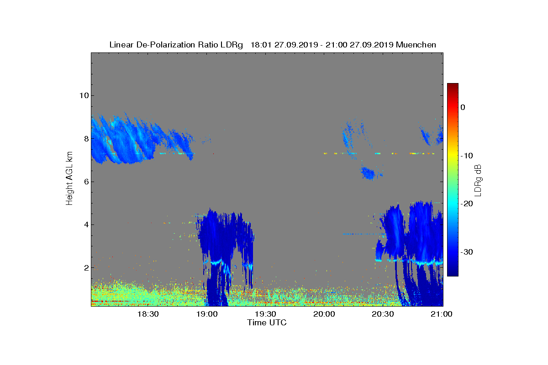Click the 19:00 time tick label
548x365 pixels.
click(x=206, y=314)
